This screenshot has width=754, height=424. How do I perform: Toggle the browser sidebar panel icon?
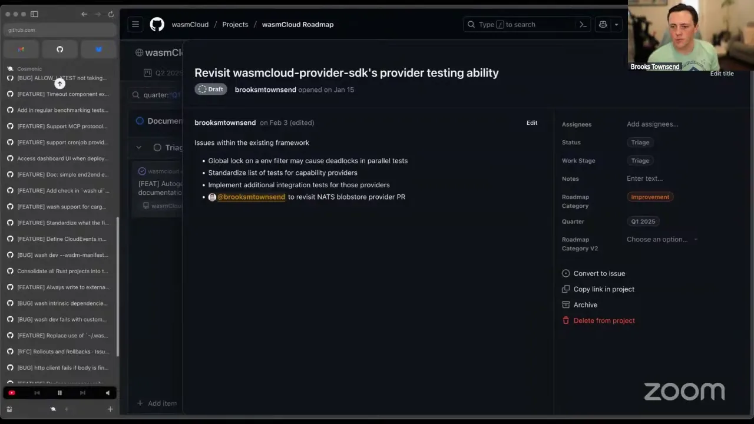[x=34, y=14]
